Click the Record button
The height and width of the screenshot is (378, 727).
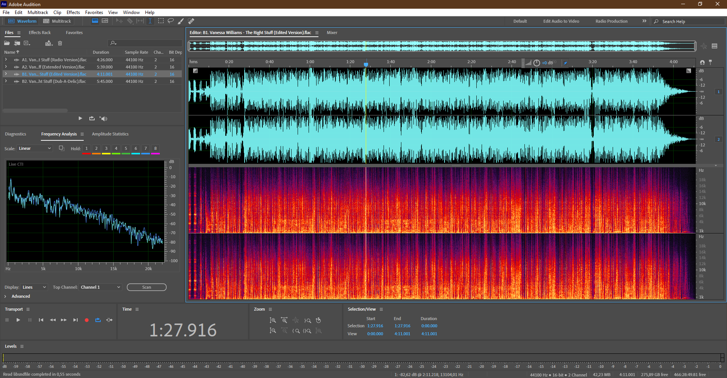87,320
